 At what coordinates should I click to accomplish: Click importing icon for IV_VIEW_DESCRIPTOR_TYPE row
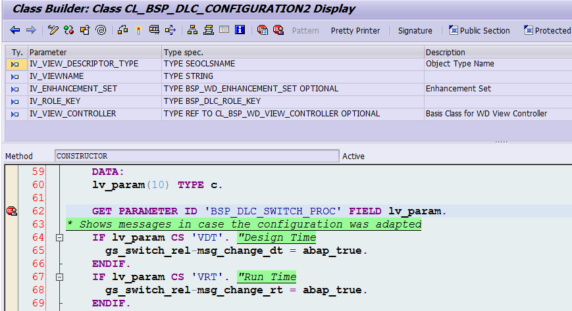(x=15, y=64)
